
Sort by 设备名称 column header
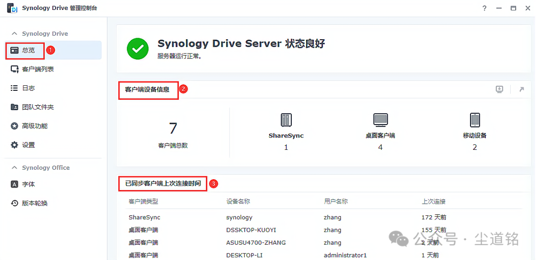pos(238,201)
